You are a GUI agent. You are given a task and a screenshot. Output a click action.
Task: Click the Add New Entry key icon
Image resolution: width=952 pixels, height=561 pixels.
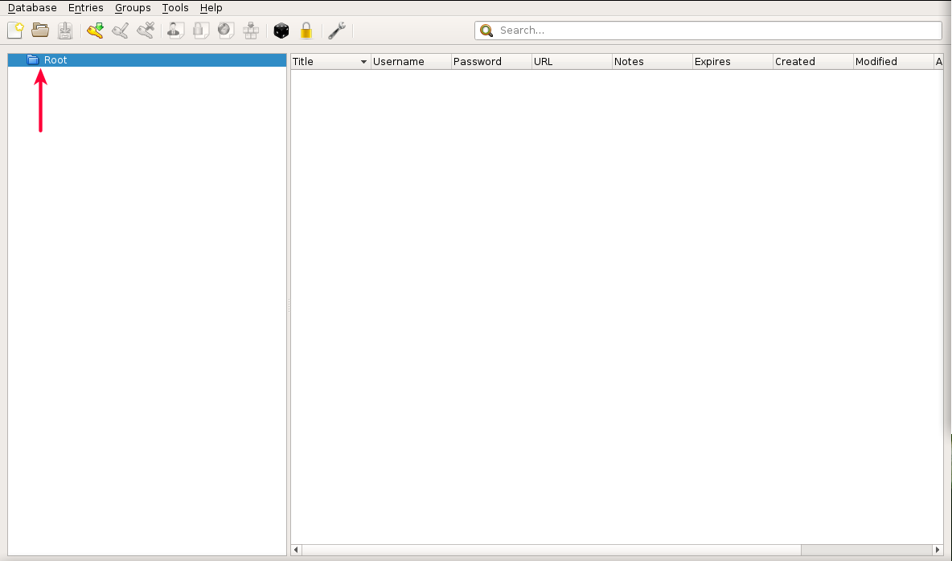[x=96, y=31]
